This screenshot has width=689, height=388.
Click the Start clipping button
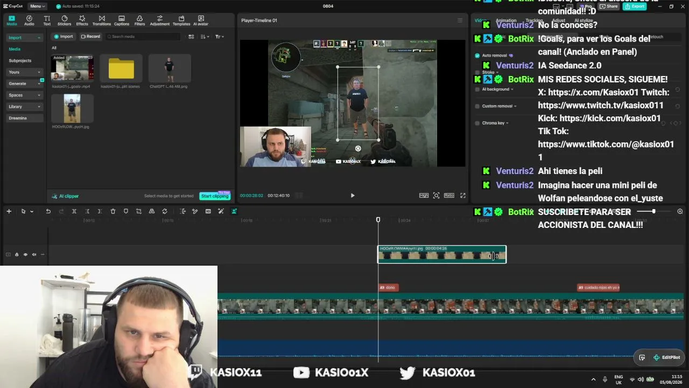(214, 196)
